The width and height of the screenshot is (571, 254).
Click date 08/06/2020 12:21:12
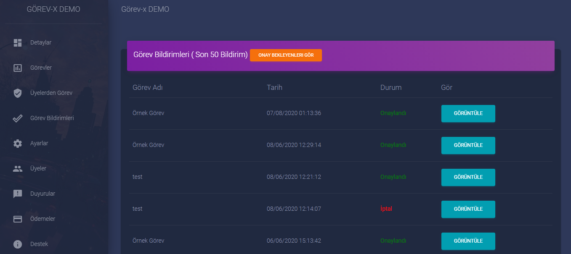coord(294,177)
